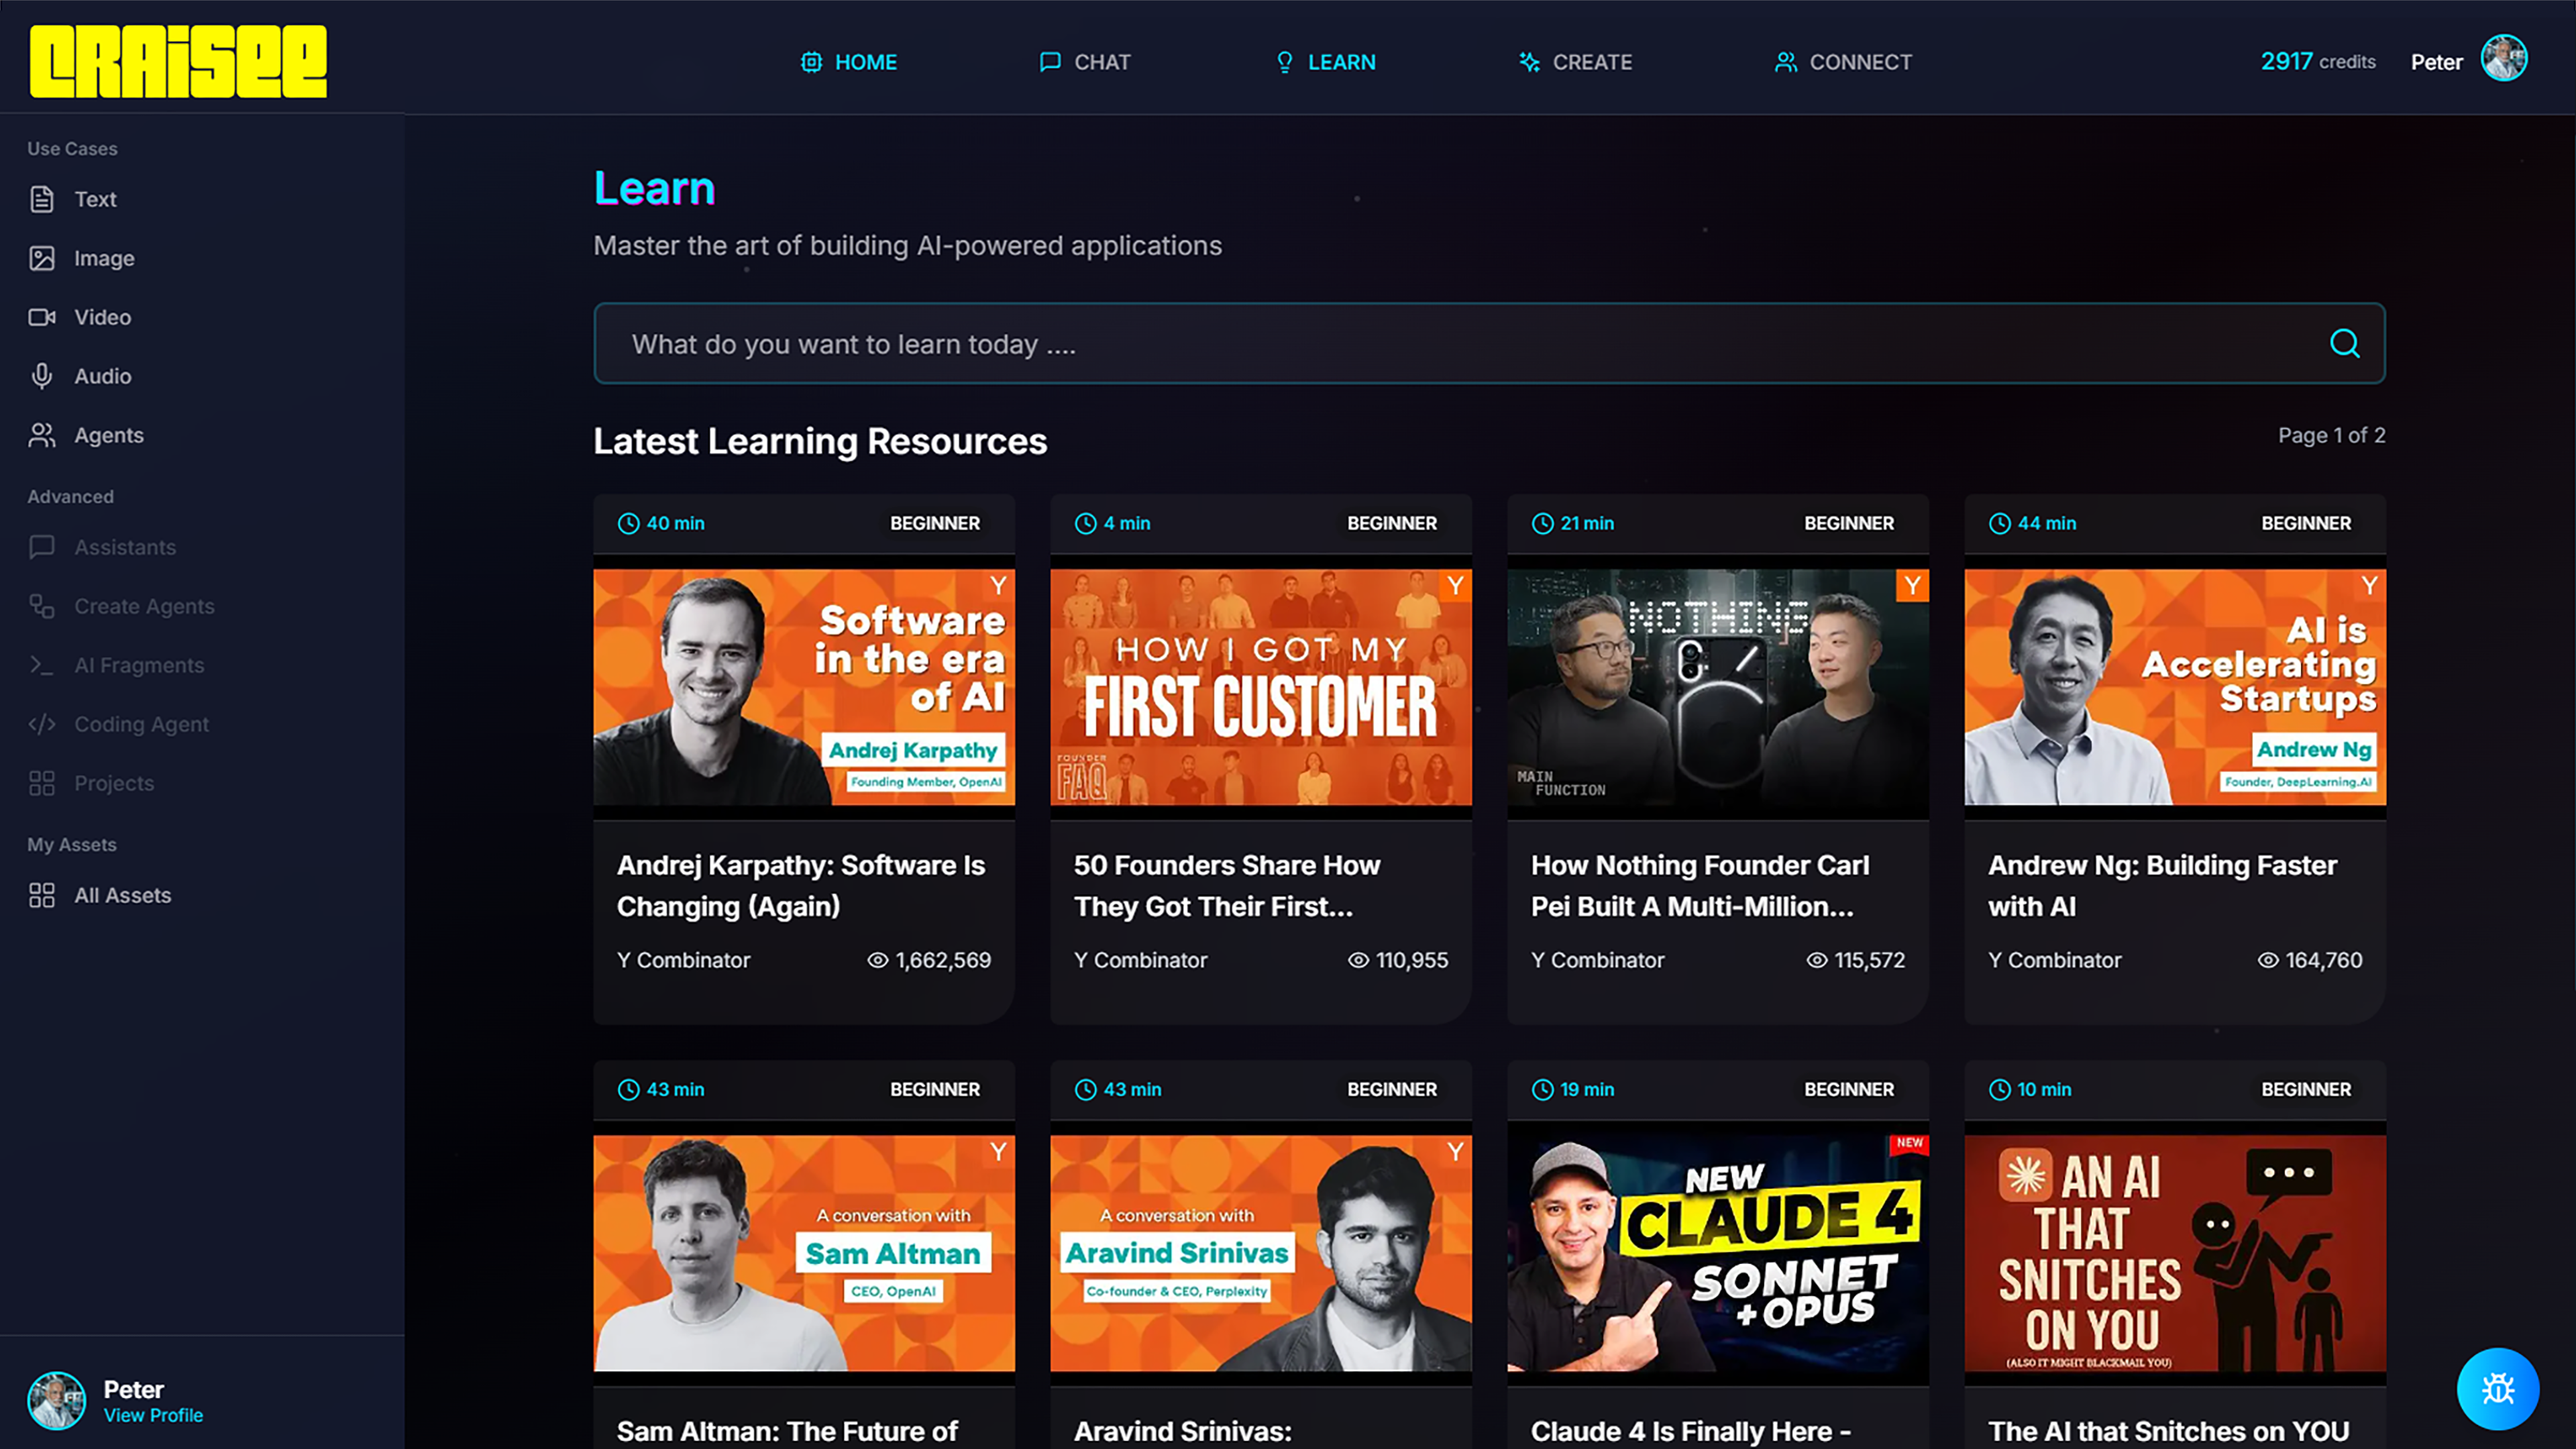Open 'How Nothing Founder Carl Pei' title
This screenshot has height=1449, width=2576.
point(1700,885)
